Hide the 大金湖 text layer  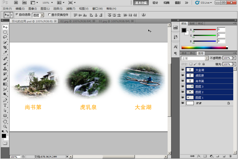[183, 70]
